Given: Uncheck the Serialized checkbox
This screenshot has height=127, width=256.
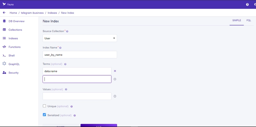Looking at the screenshot, I should pos(44,115).
